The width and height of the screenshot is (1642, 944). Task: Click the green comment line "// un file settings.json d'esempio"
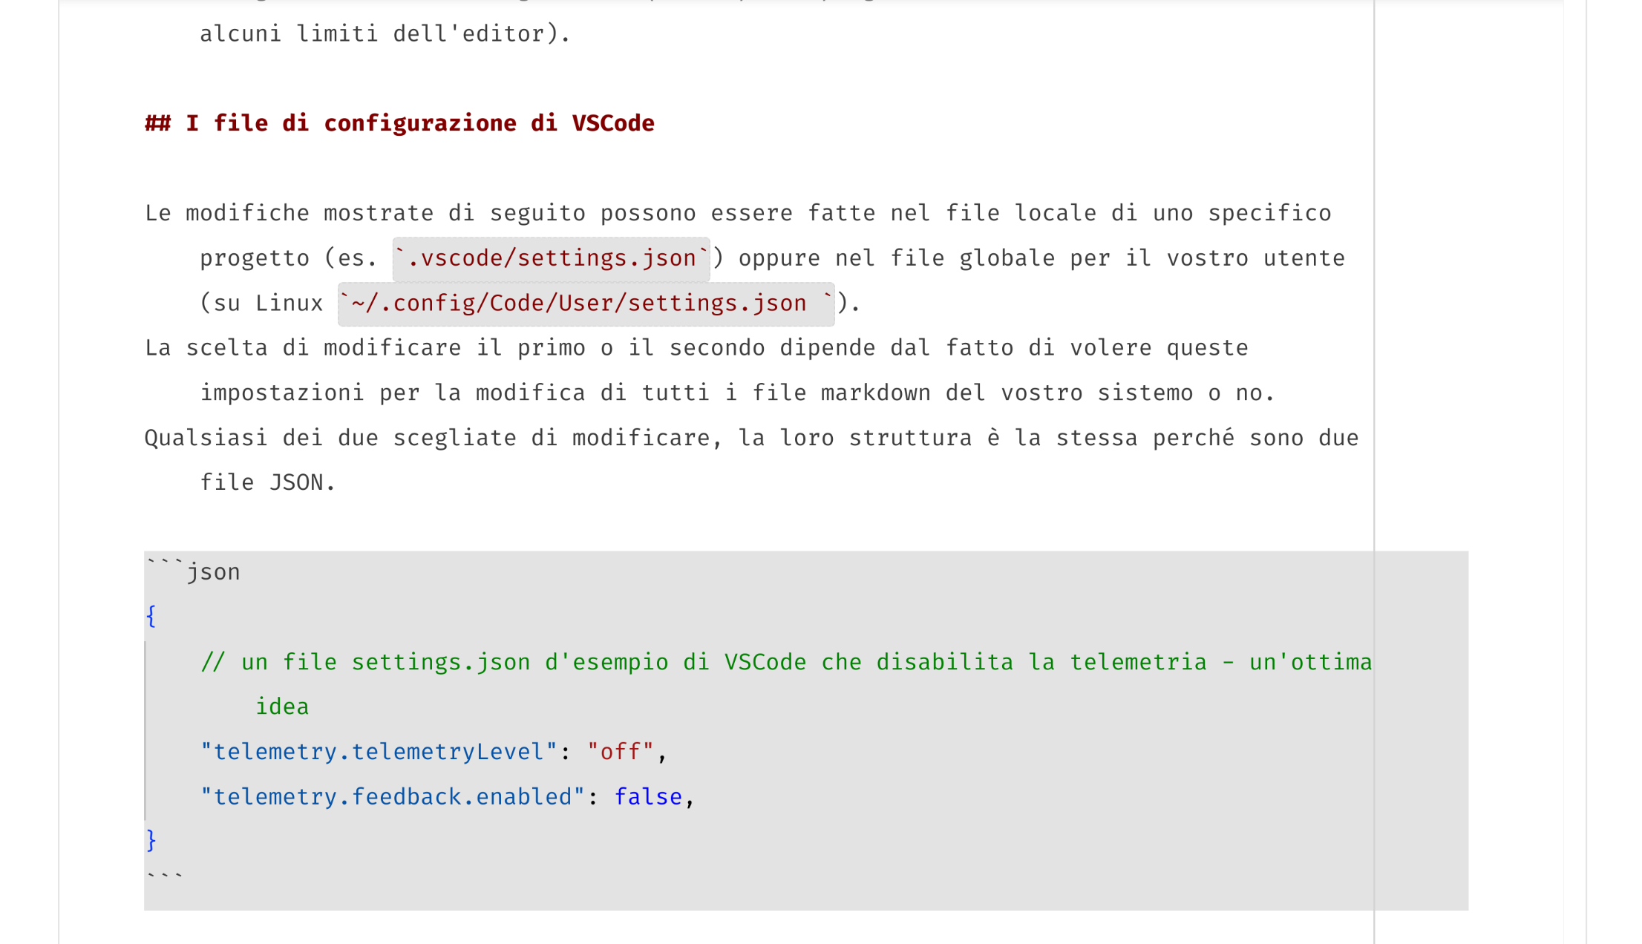click(x=786, y=661)
